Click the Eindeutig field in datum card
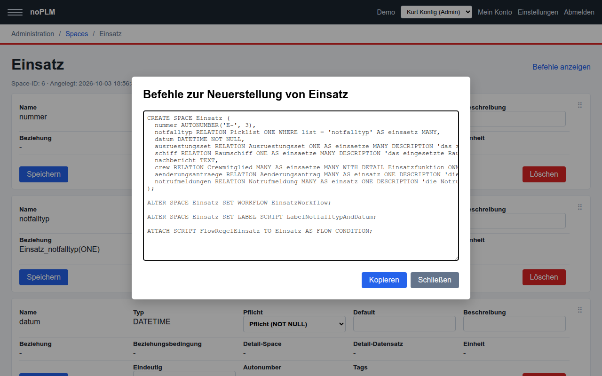This screenshot has width=602, height=376. coord(184,373)
